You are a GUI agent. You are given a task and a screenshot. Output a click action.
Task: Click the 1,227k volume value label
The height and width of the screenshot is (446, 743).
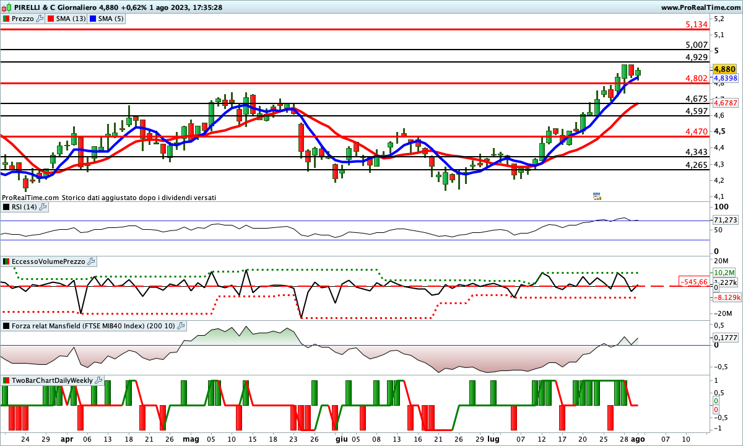point(725,282)
